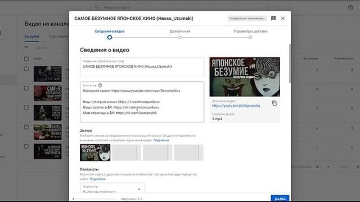
Task: Click inside the description text field
Action: coord(142,102)
